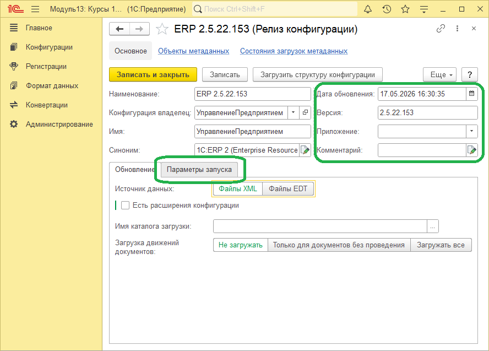Copy link to this release form
Viewport: 489px width, 351px height.
click(x=441, y=29)
